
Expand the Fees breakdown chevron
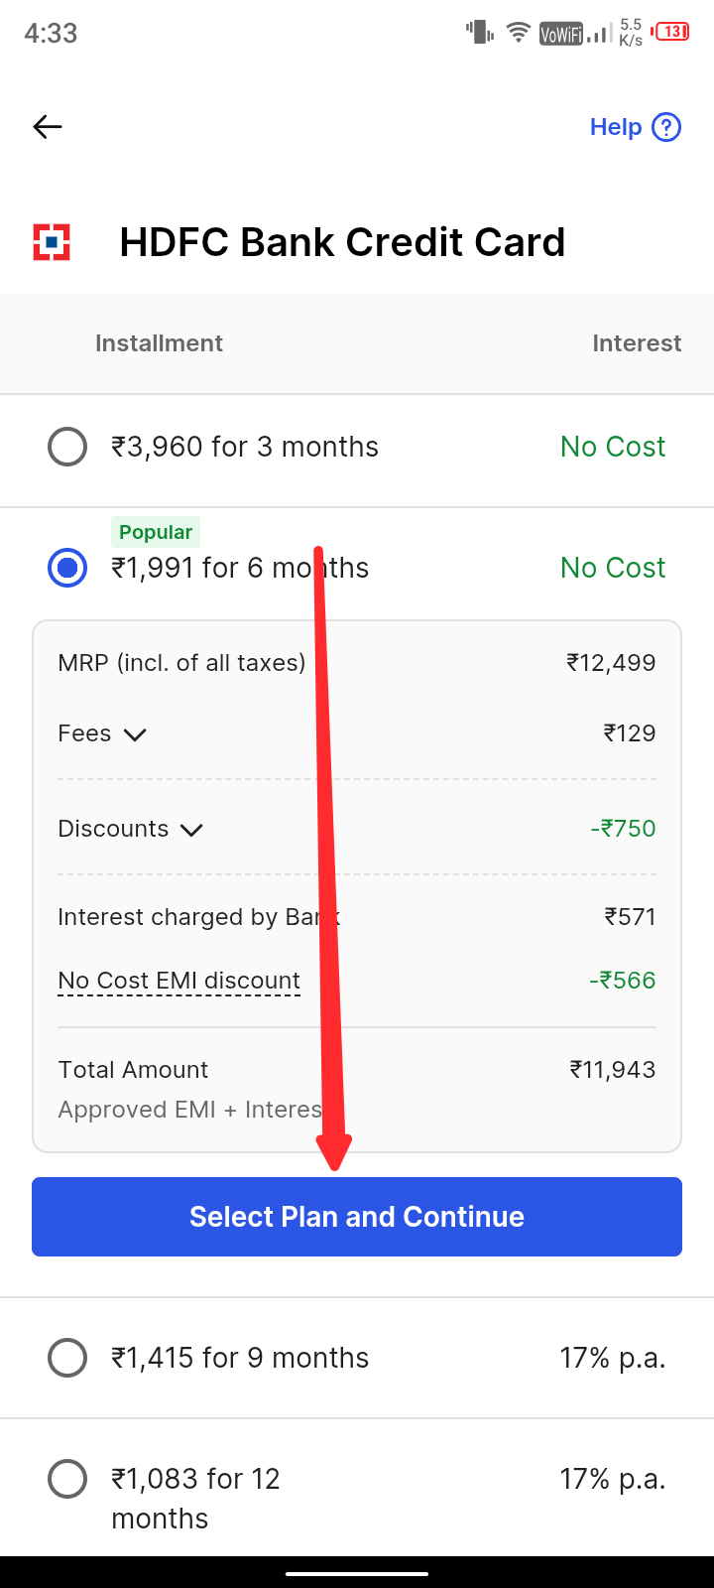[x=135, y=734]
